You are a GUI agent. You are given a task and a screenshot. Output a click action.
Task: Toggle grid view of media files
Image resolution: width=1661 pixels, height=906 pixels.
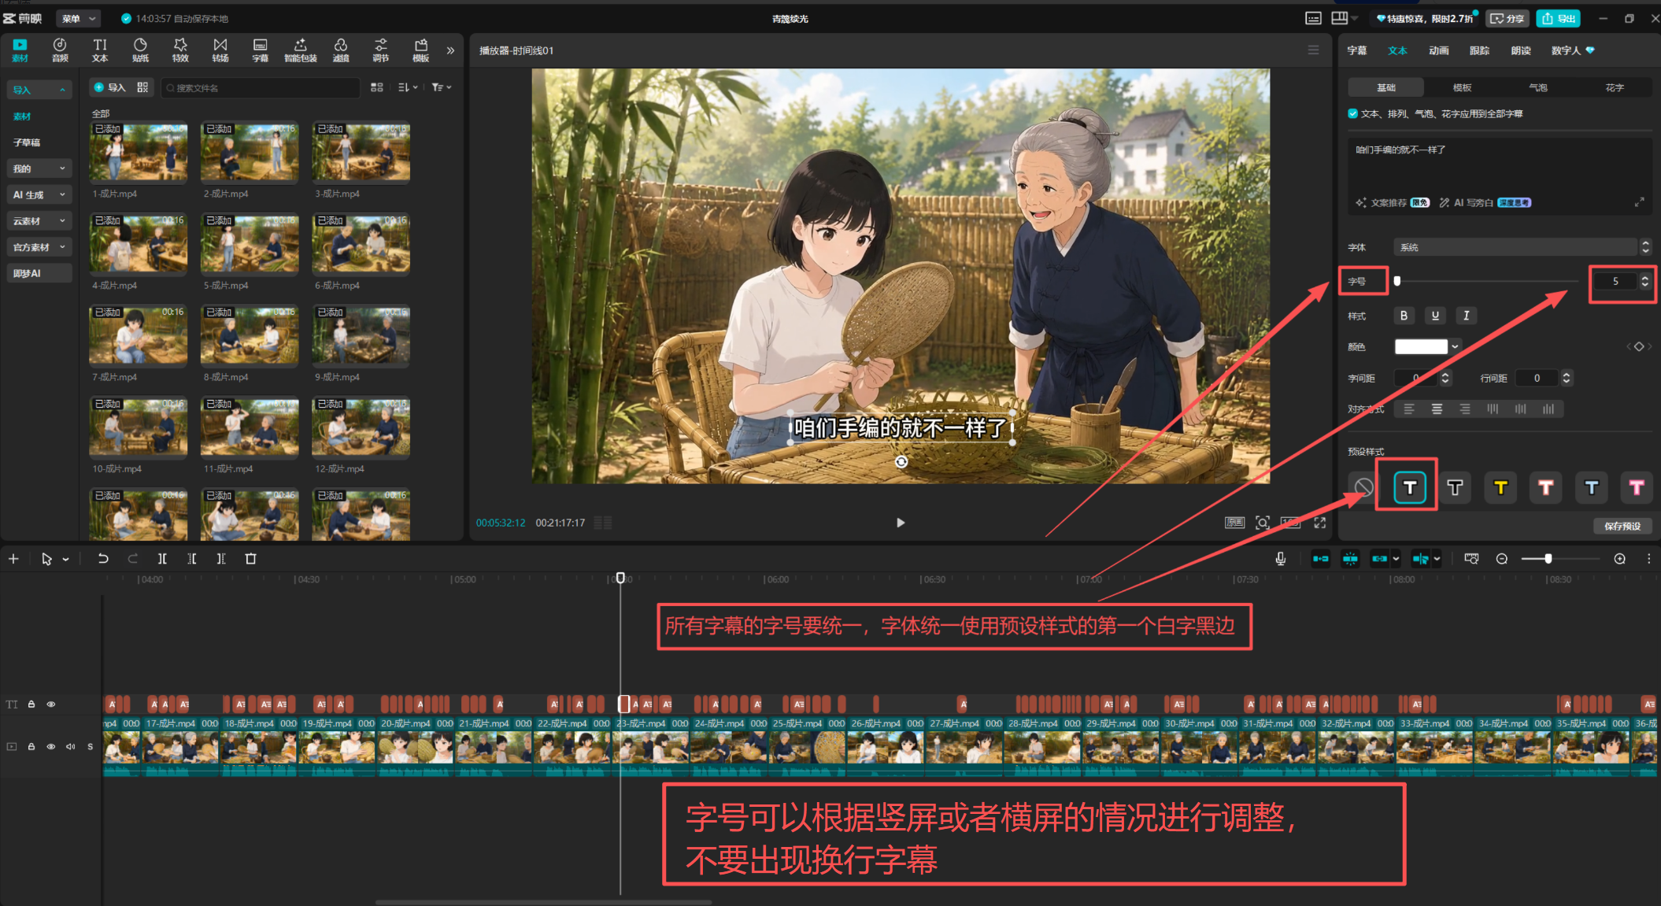pyautogui.click(x=377, y=87)
